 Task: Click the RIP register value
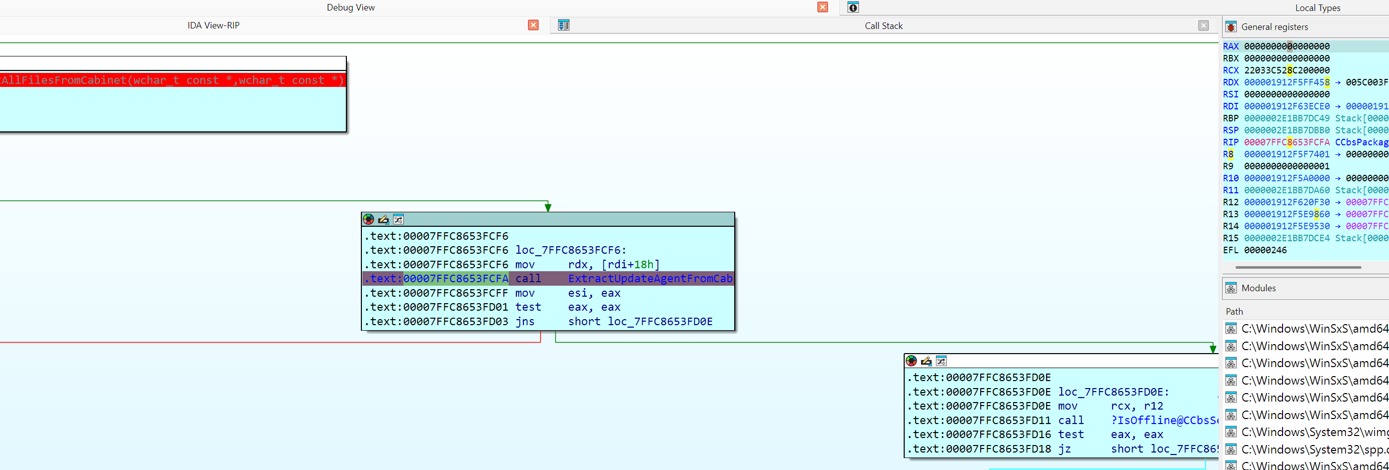[1287, 142]
